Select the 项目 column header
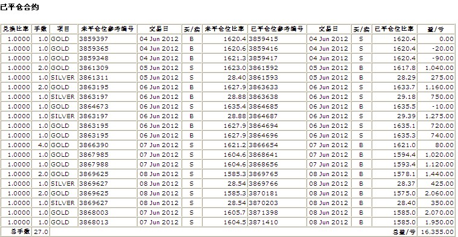This screenshot has height=237, width=458. tap(63, 29)
